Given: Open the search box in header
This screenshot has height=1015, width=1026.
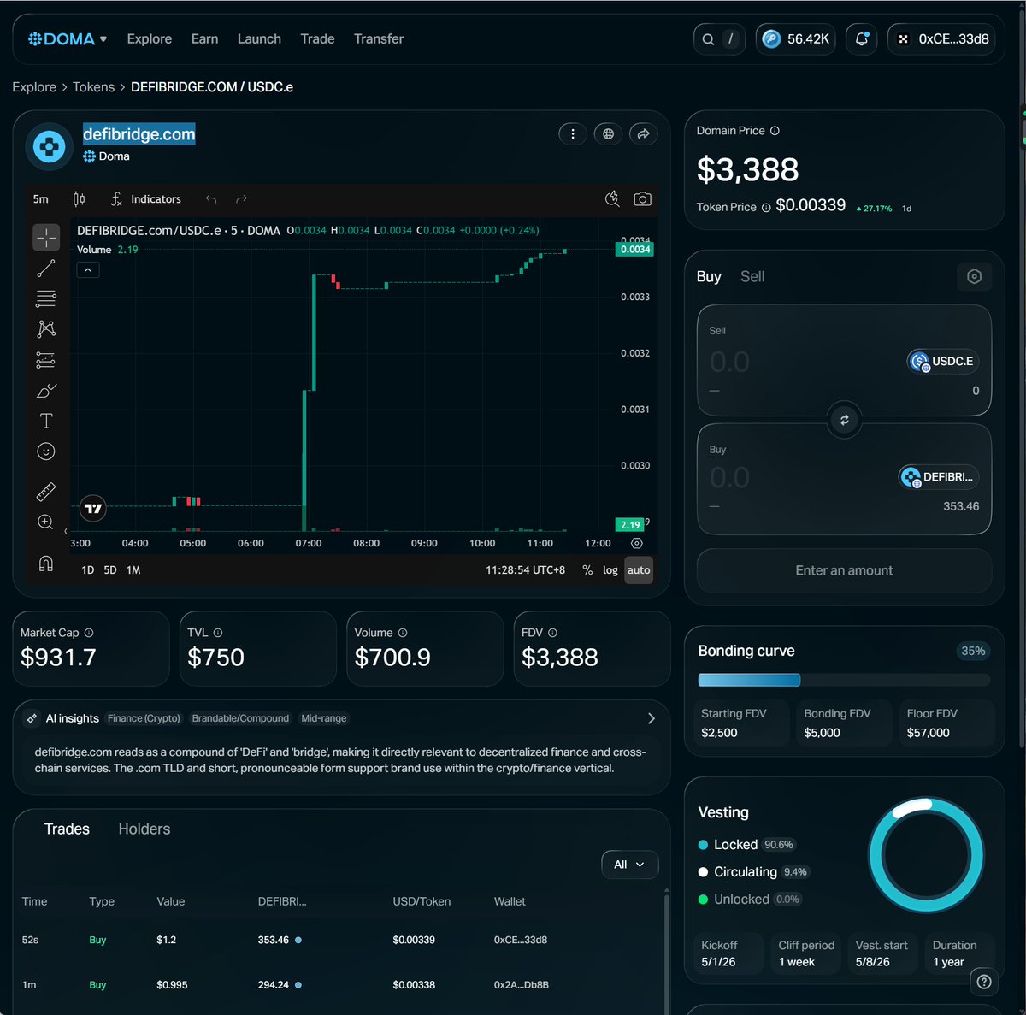Looking at the screenshot, I should 719,38.
